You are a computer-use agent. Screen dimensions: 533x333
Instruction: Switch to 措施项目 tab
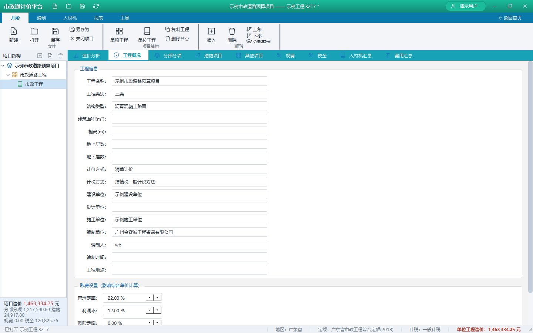click(209, 55)
